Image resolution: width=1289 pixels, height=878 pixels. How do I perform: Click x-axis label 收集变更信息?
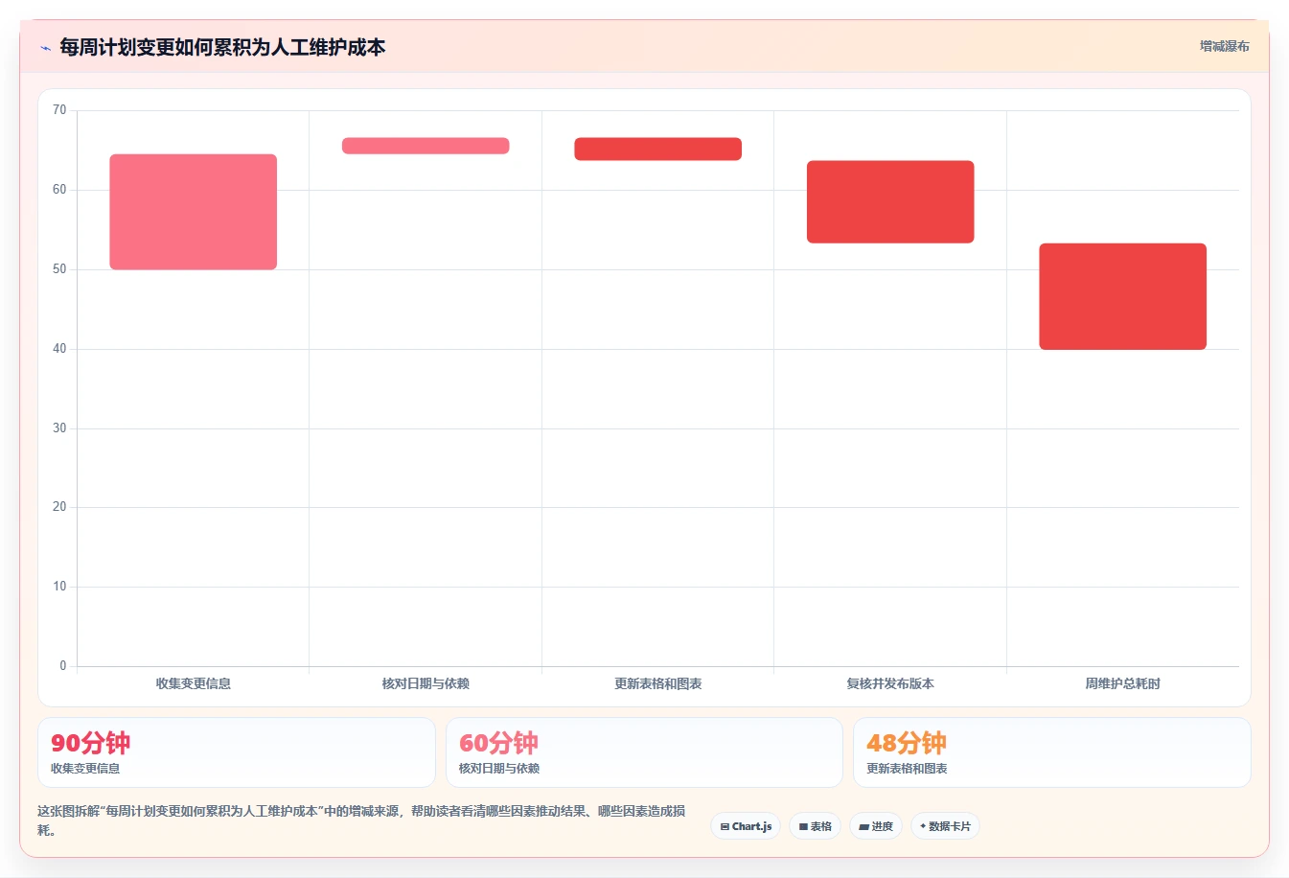coord(194,683)
